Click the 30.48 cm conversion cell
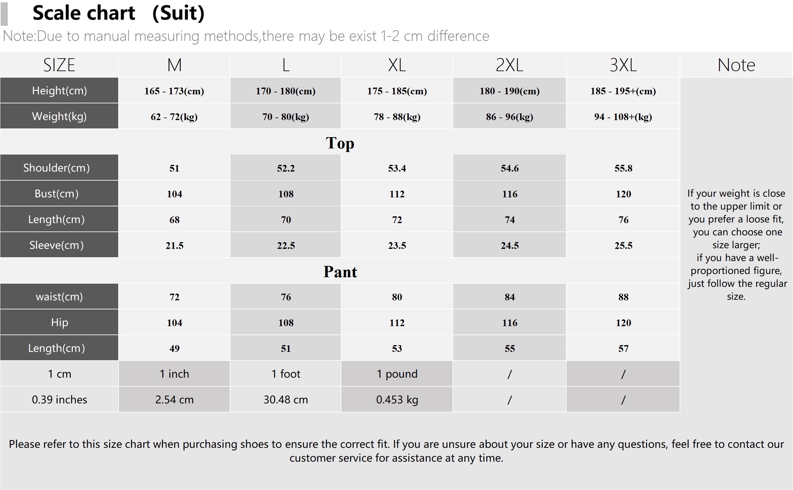The image size is (793, 490). click(286, 399)
